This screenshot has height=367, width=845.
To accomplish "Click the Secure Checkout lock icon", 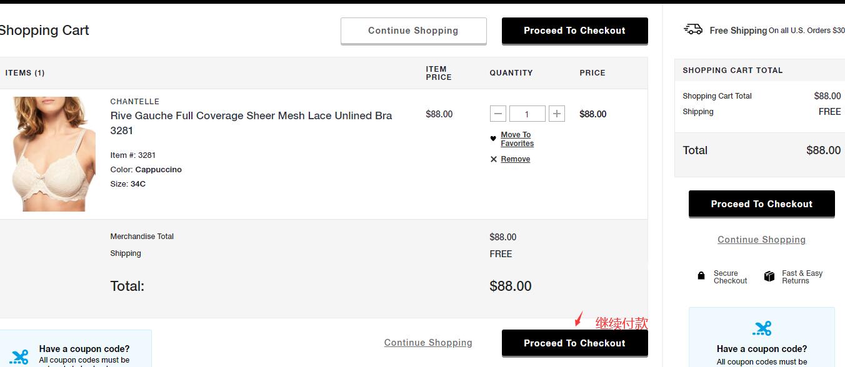I will [x=701, y=276].
